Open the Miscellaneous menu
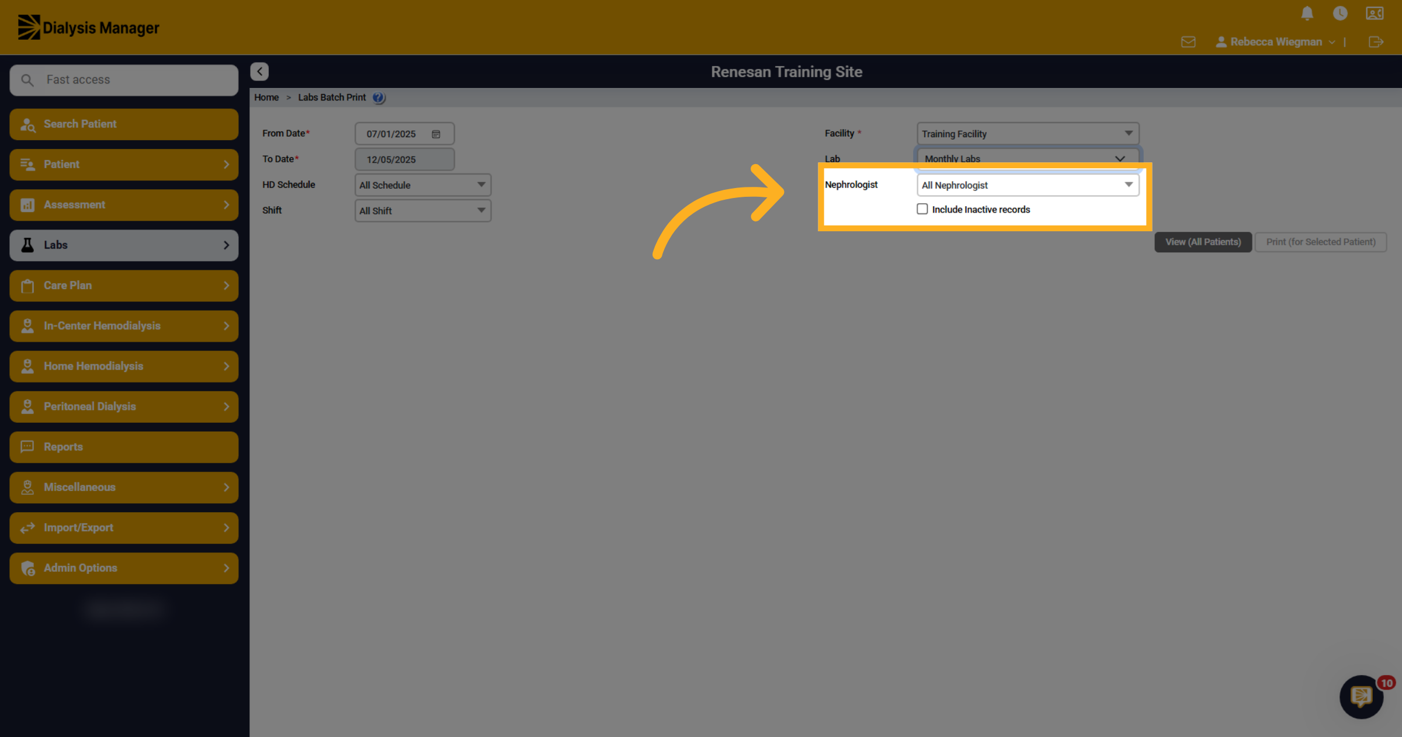This screenshot has width=1402, height=737. coord(124,487)
